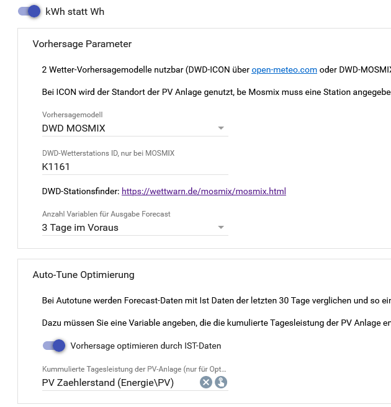
Task: Click the 'Vorhersage optimieren durch IST-Daten' label
Action: coord(146,346)
